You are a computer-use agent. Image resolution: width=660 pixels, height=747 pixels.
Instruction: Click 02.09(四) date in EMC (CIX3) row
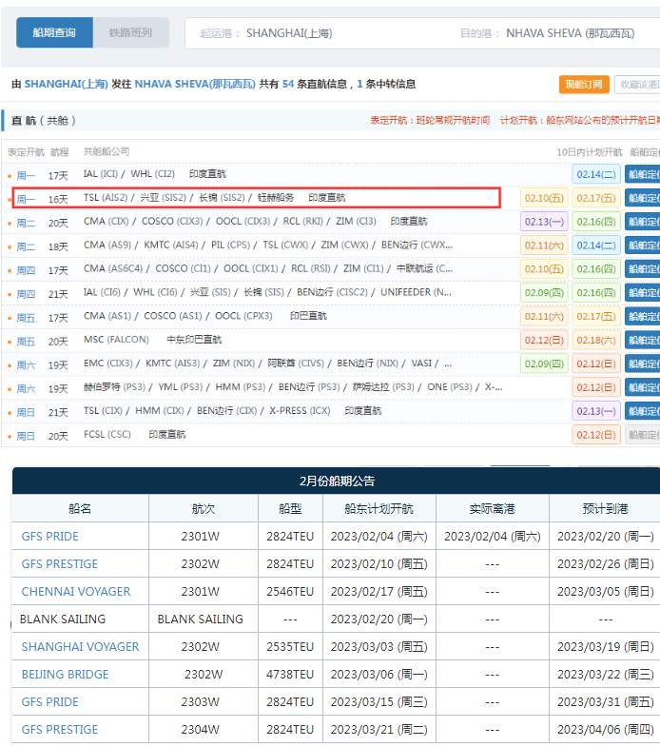[544, 364]
